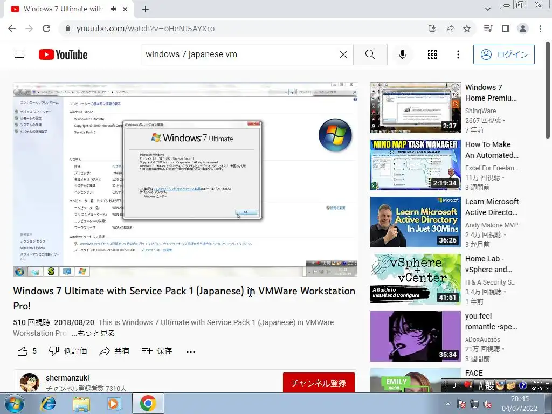Open Mind Map Task Manager thumbnail
552x414 pixels.
[416, 165]
